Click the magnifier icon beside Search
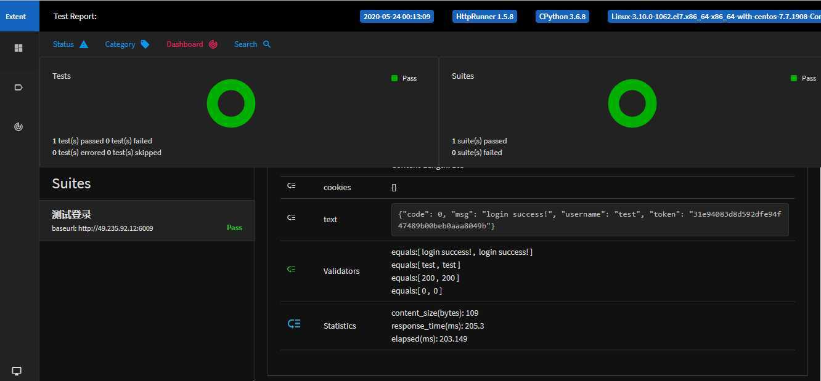 tap(267, 44)
